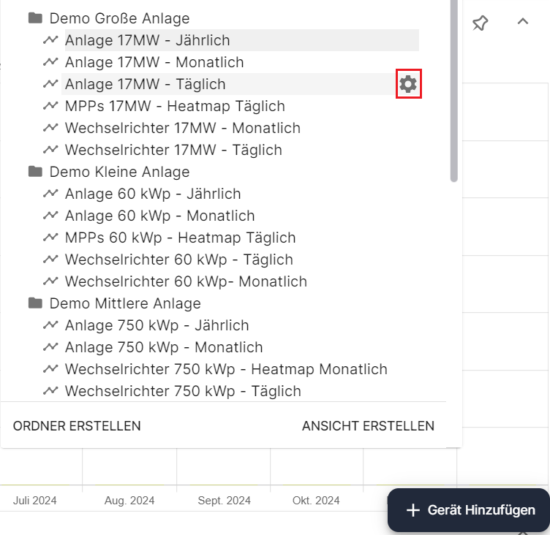The image size is (550, 535).
Task: Click the ORDNER ERSTELLEN button
Action: tap(77, 426)
